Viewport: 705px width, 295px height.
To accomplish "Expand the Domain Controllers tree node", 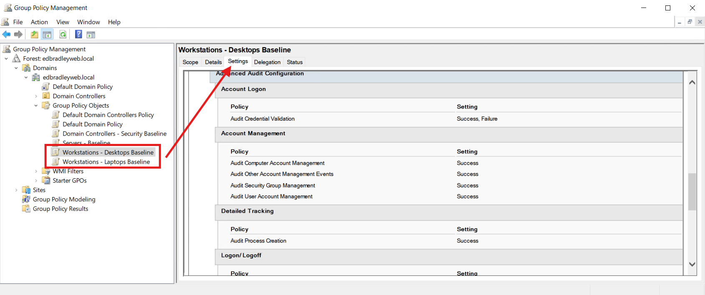I will click(36, 96).
